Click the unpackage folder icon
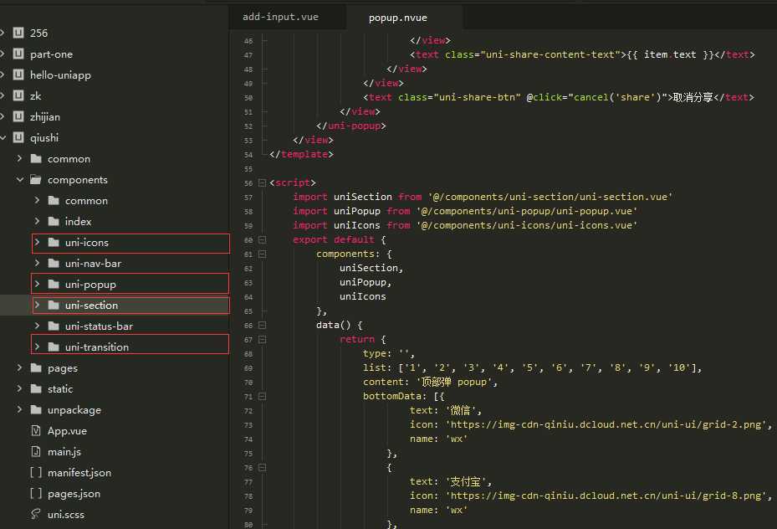 click(x=36, y=409)
